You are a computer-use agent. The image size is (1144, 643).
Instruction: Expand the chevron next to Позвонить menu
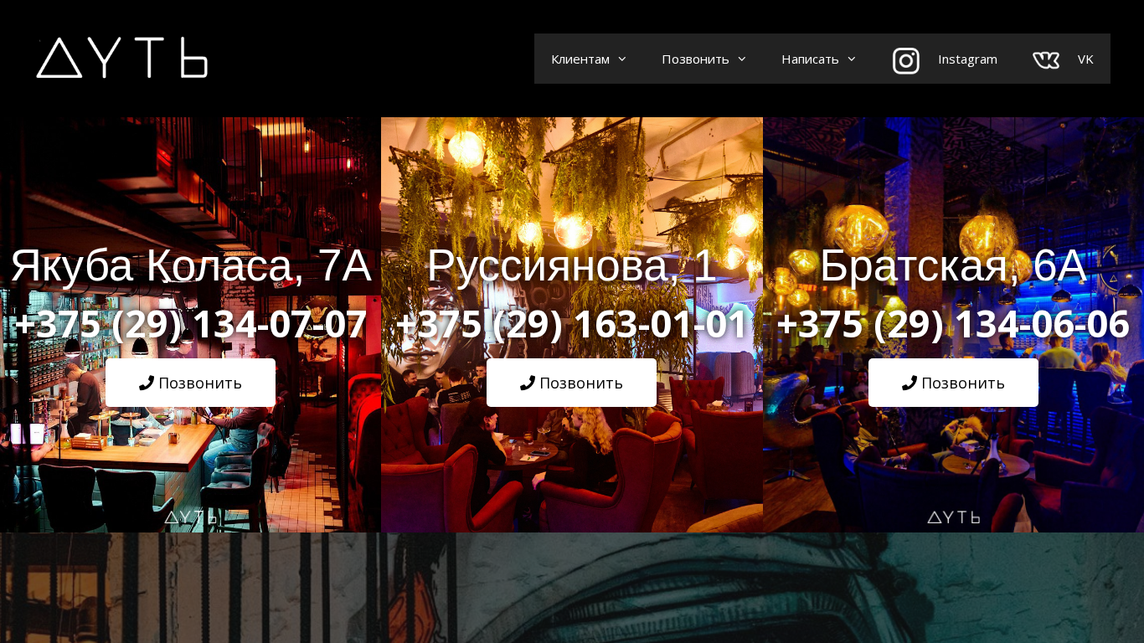[742, 59]
